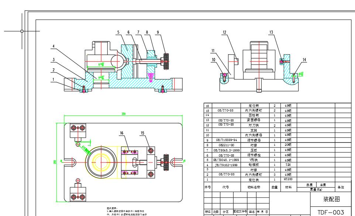Viewport: 355px width, 216px height.
Task: Click the part name "支架"
Action: (254, 130)
